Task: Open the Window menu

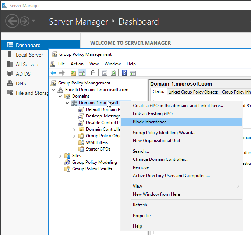Action: pos(113,64)
